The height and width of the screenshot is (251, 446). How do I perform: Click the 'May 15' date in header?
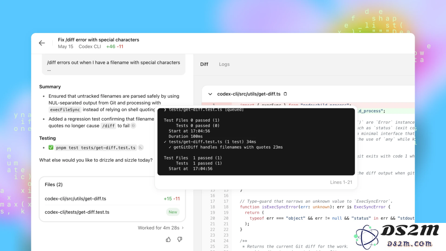pyautogui.click(x=65, y=47)
